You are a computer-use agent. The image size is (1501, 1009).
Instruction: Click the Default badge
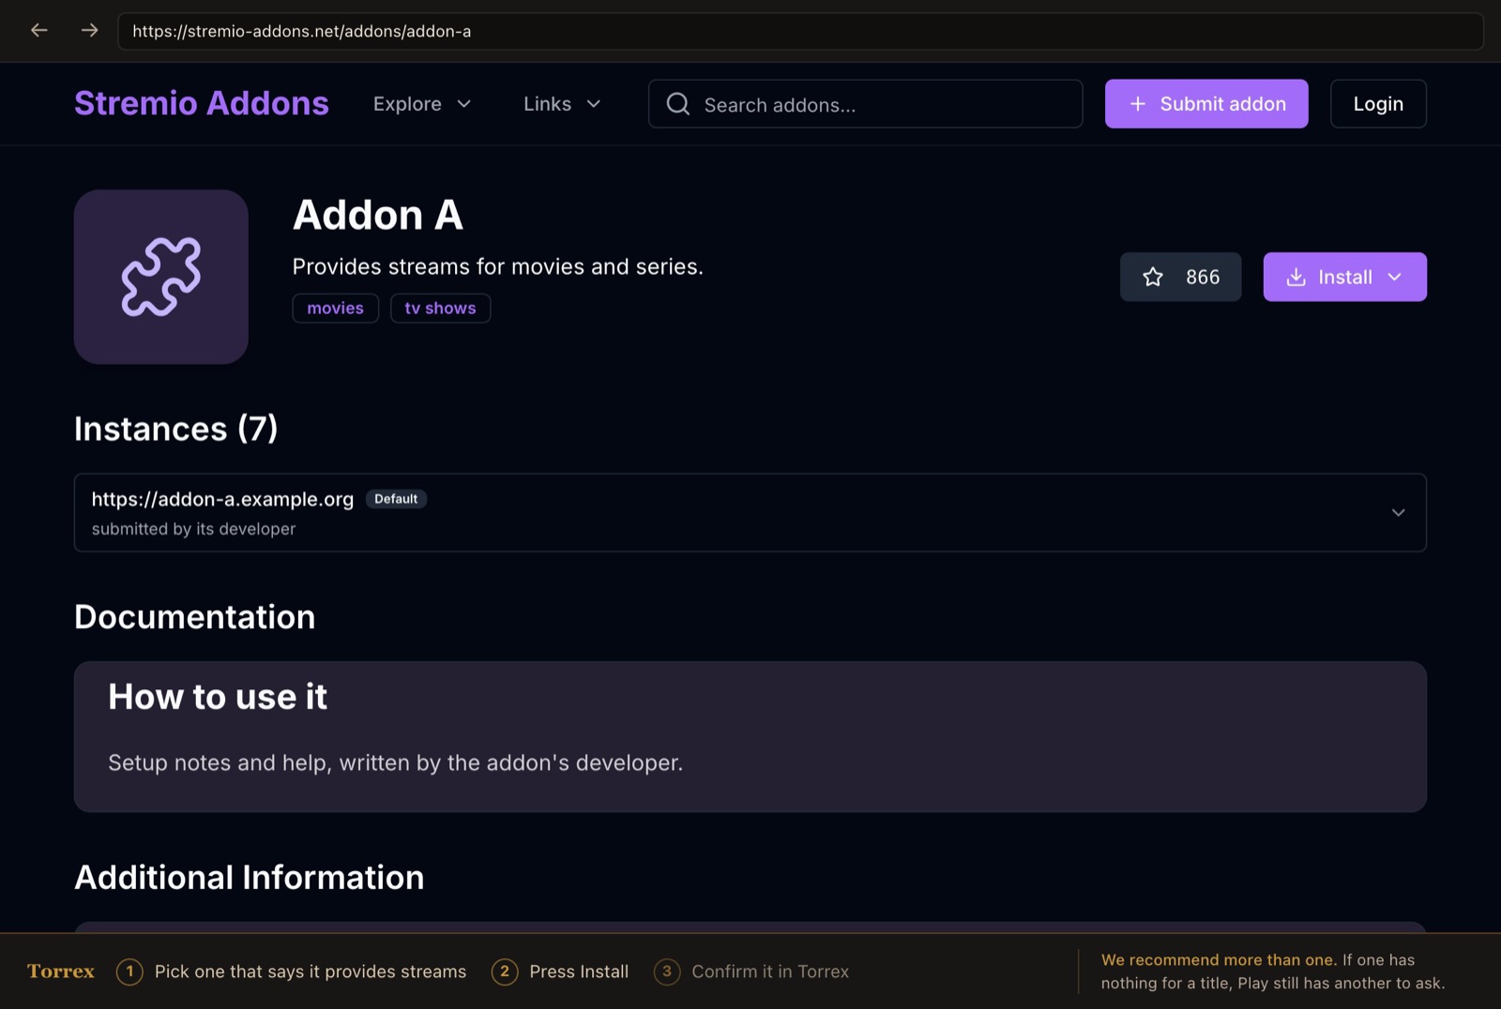(396, 499)
